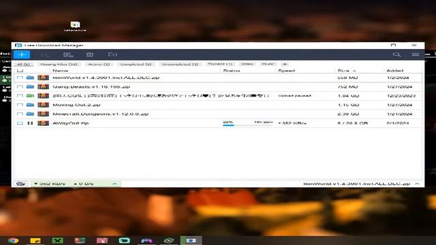
Task: Select Moving.Out.2.zip file name
Action: pyautogui.click(x=76, y=105)
